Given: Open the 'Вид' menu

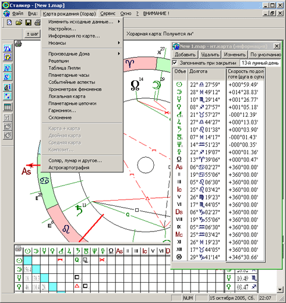Looking at the screenshot, I should click(x=33, y=14).
